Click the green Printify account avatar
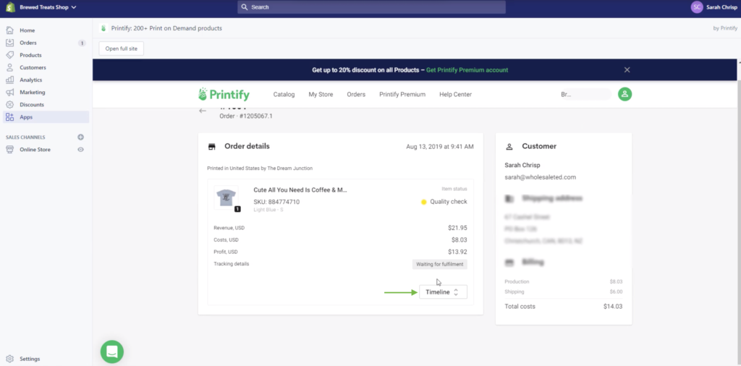This screenshot has width=741, height=366. (x=624, y=94)
